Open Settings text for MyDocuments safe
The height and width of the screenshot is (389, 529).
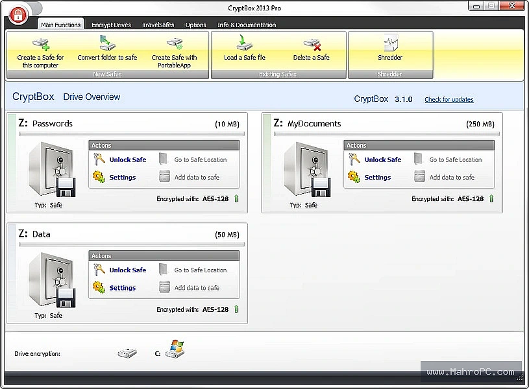pos(378,177)
